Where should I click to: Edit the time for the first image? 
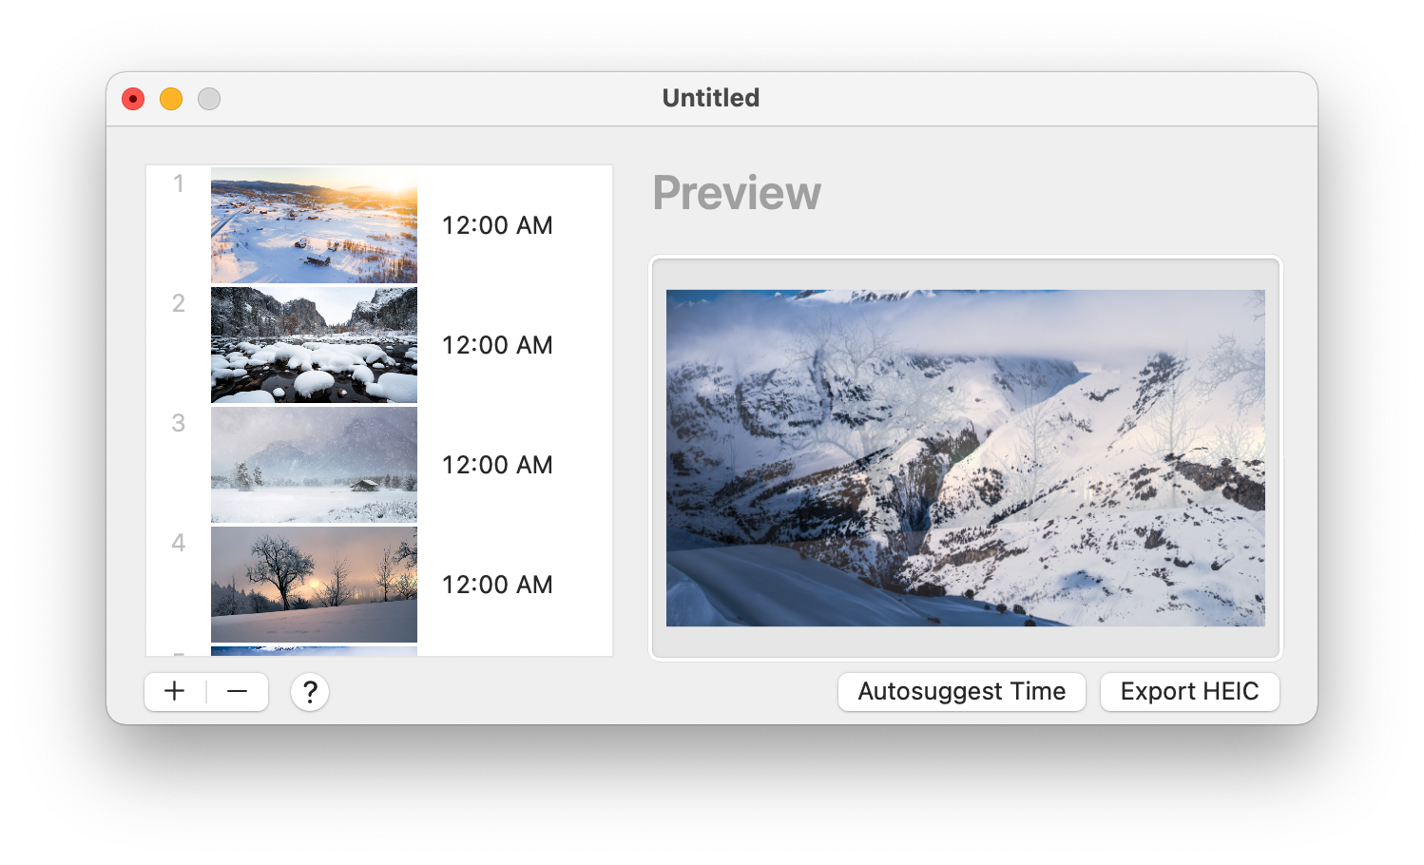(x=497, y=225)
